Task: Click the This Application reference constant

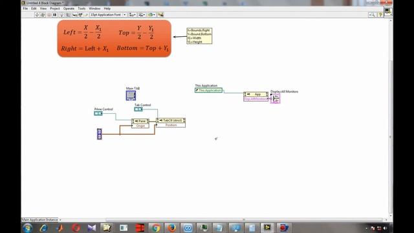Action: click(208, 90)
